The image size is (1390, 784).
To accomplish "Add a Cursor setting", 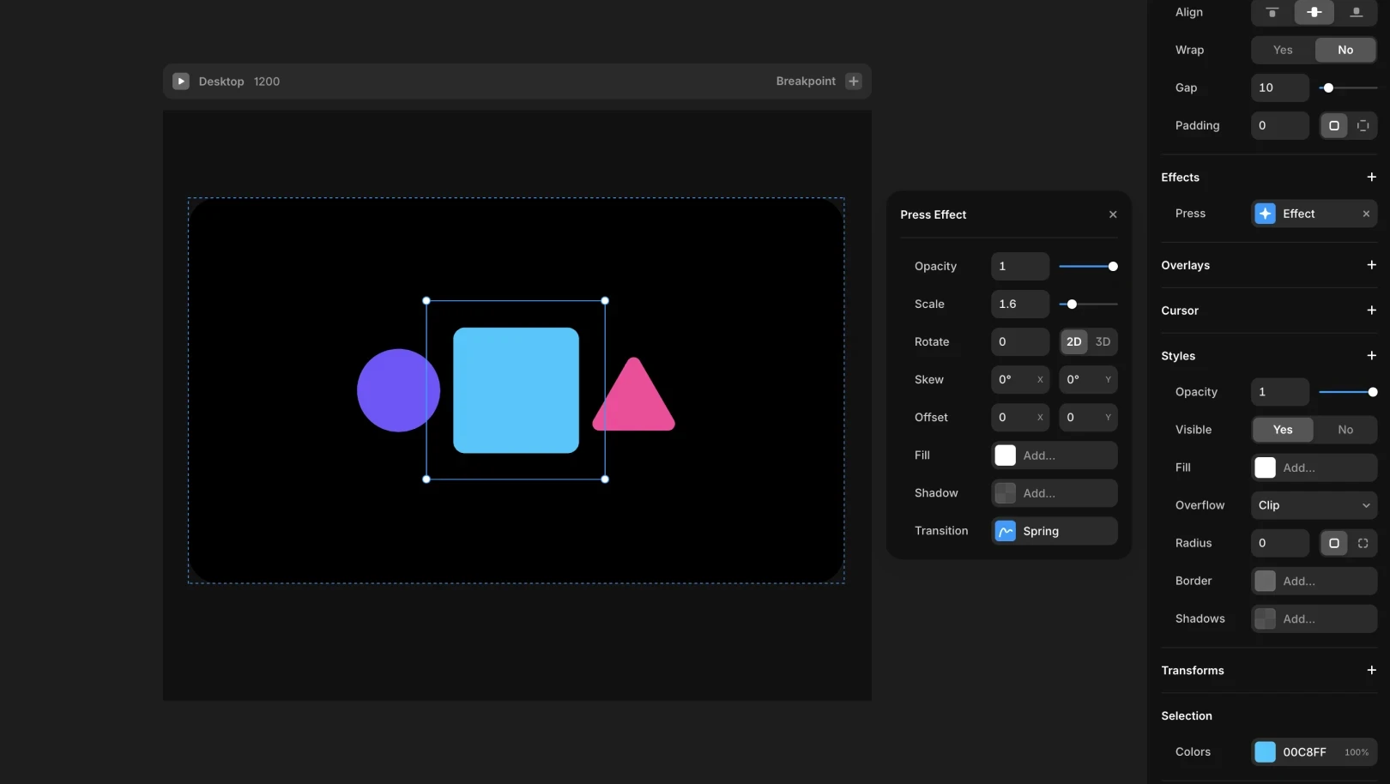I will coord(1371,311).
